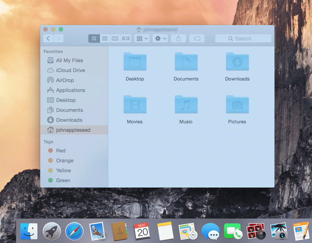The image size is (312, 243).
Task: Click the Share button in the toolbar
Action: (178, 38)
